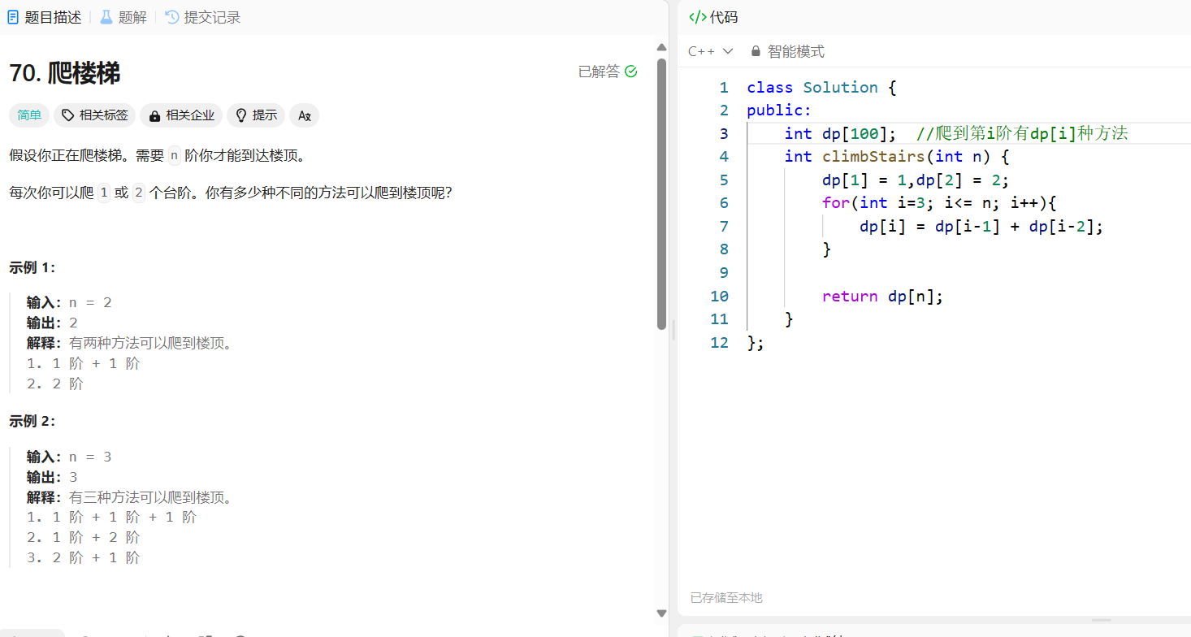Click the code brackets icon beside 代码
The height and width of the screenshot is (637, 1191).
pos(697,17)
